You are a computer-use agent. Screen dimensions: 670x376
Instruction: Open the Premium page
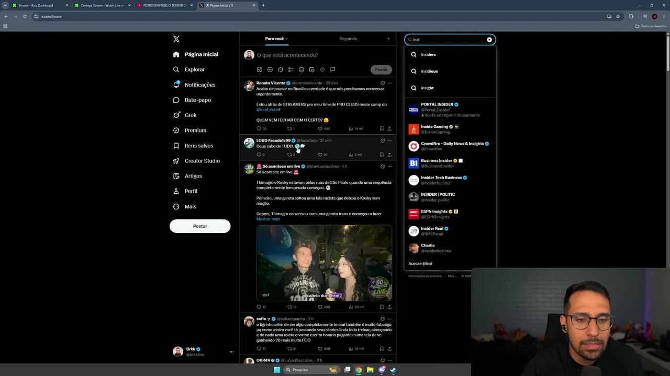(x=189, y=130)
